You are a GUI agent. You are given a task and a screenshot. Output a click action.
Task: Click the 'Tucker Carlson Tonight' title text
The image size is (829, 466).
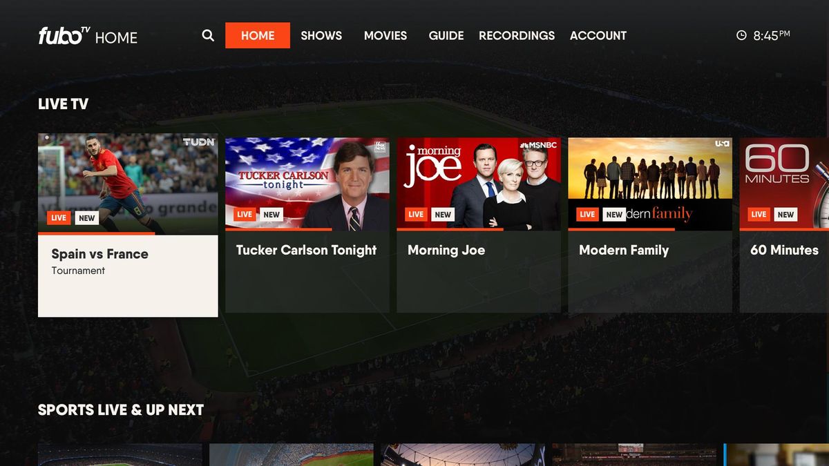pyautogui.click(x=307, y=250)
